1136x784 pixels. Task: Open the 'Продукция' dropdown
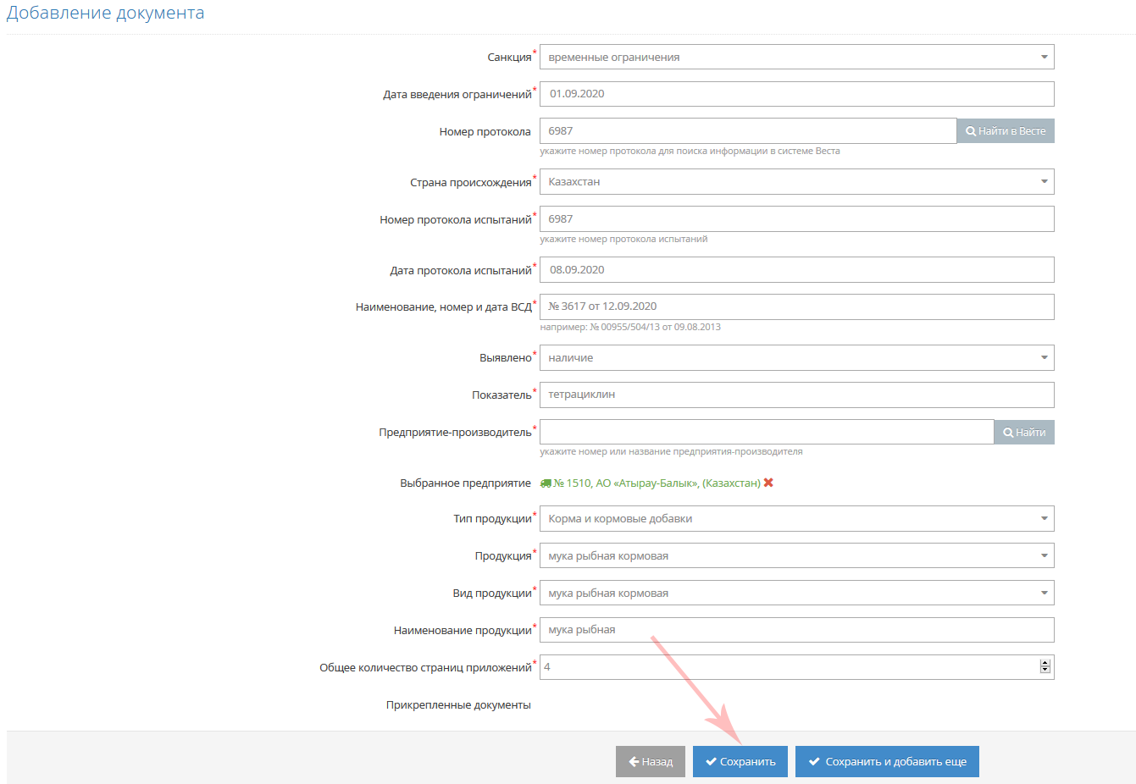coord(796,556)
